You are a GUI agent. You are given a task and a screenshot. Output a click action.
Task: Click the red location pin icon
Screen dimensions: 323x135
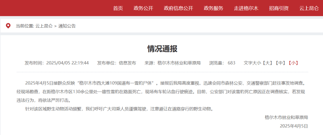click(x=8, y=26)
